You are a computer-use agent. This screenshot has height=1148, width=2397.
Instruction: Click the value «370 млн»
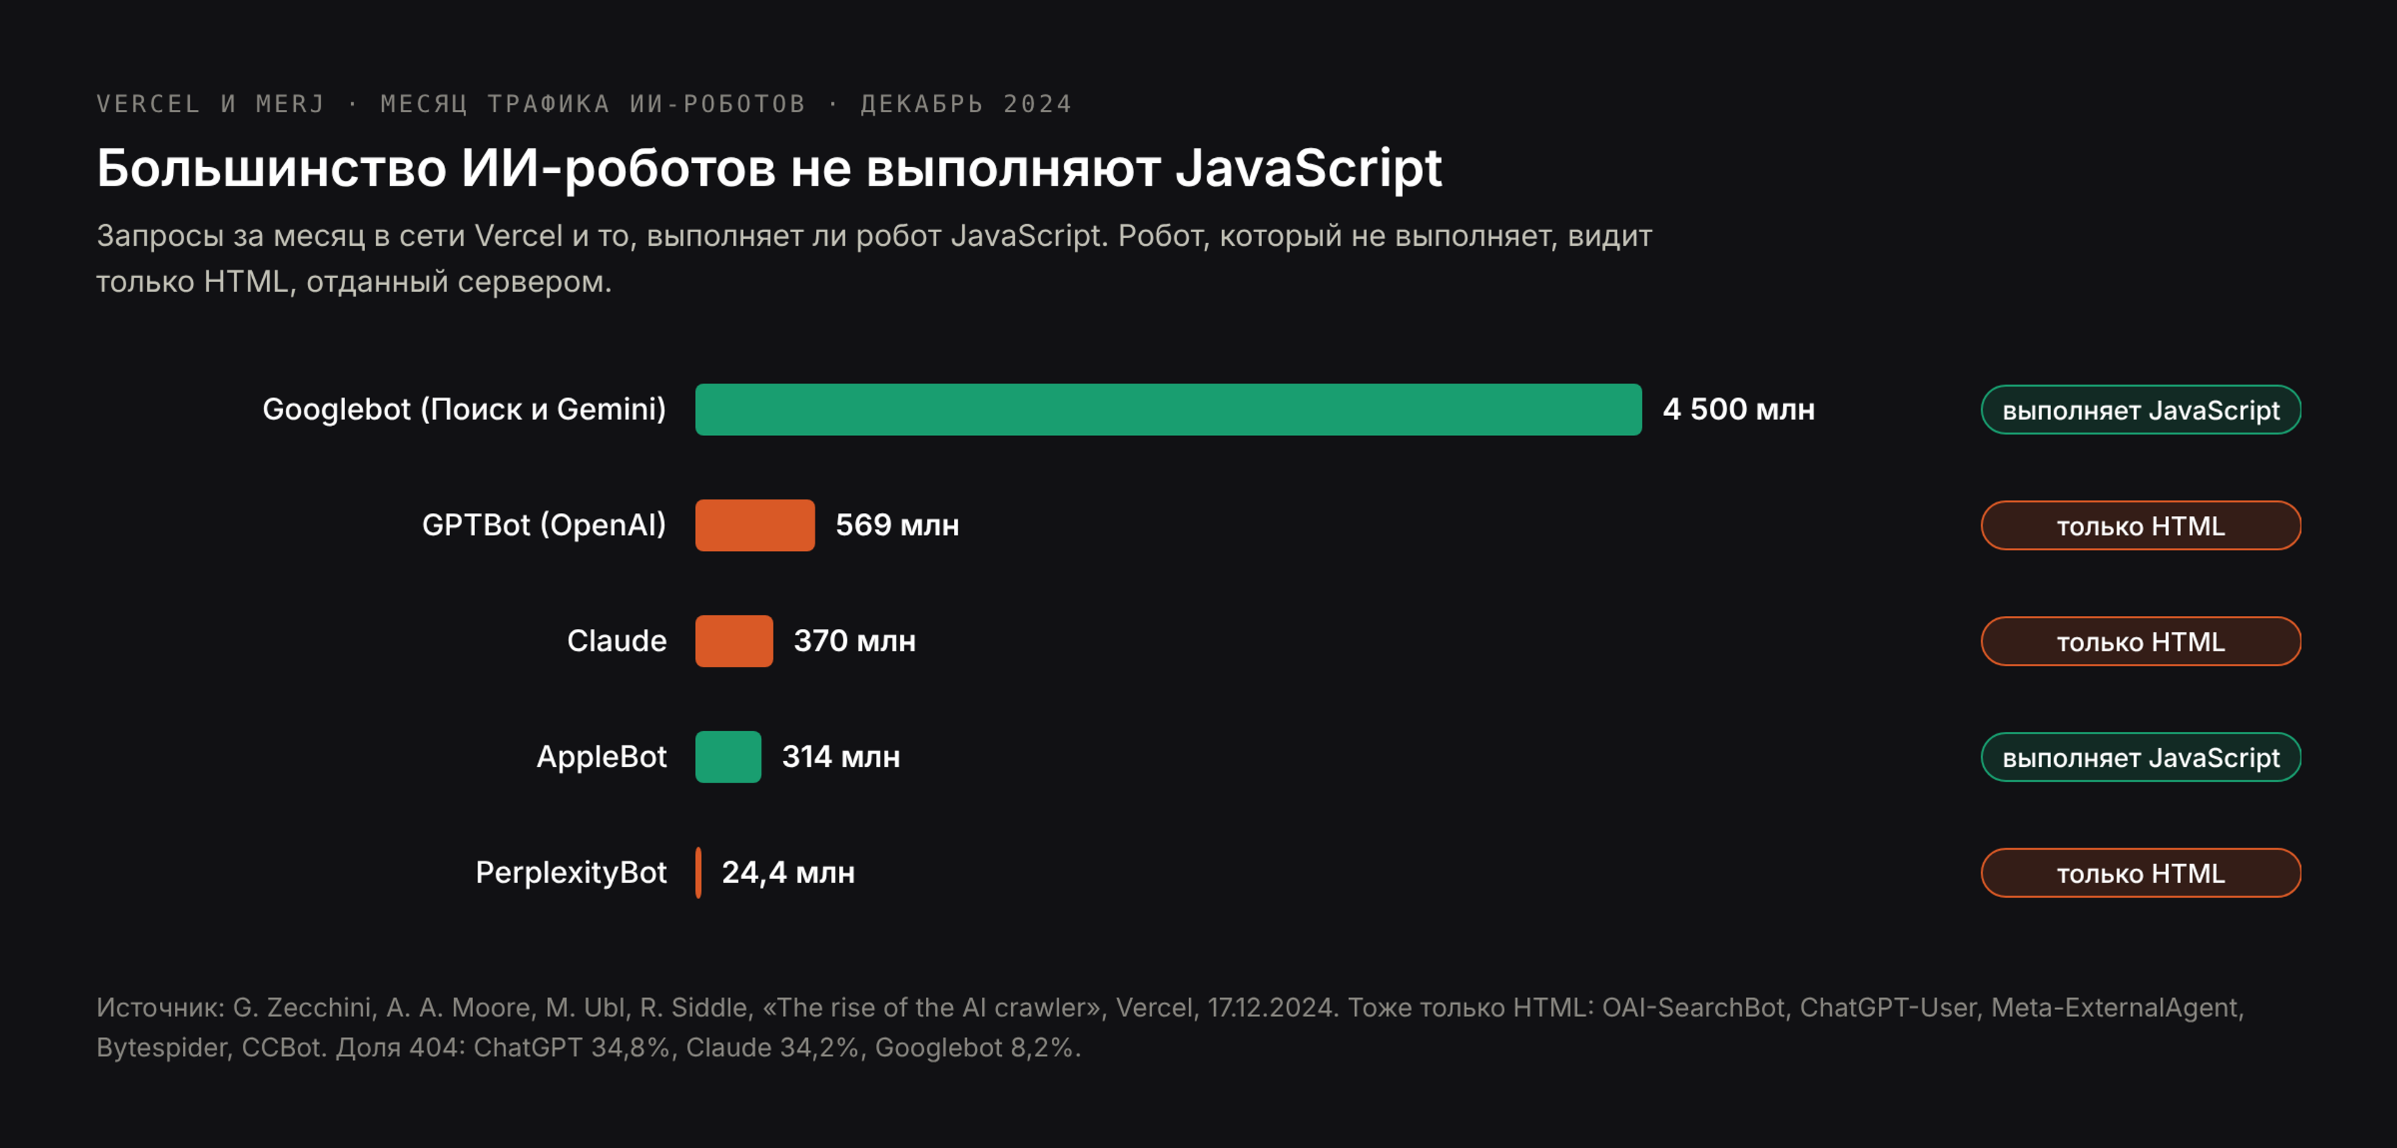click(854, 641)
